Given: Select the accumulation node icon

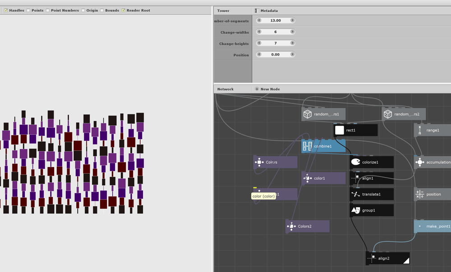Looking at the screenshot, I should click(x=419, y=162).
